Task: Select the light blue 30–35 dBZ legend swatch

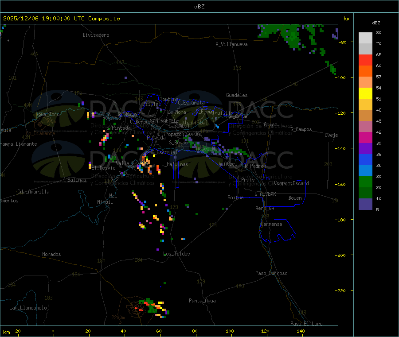Action: coord(365,171)
